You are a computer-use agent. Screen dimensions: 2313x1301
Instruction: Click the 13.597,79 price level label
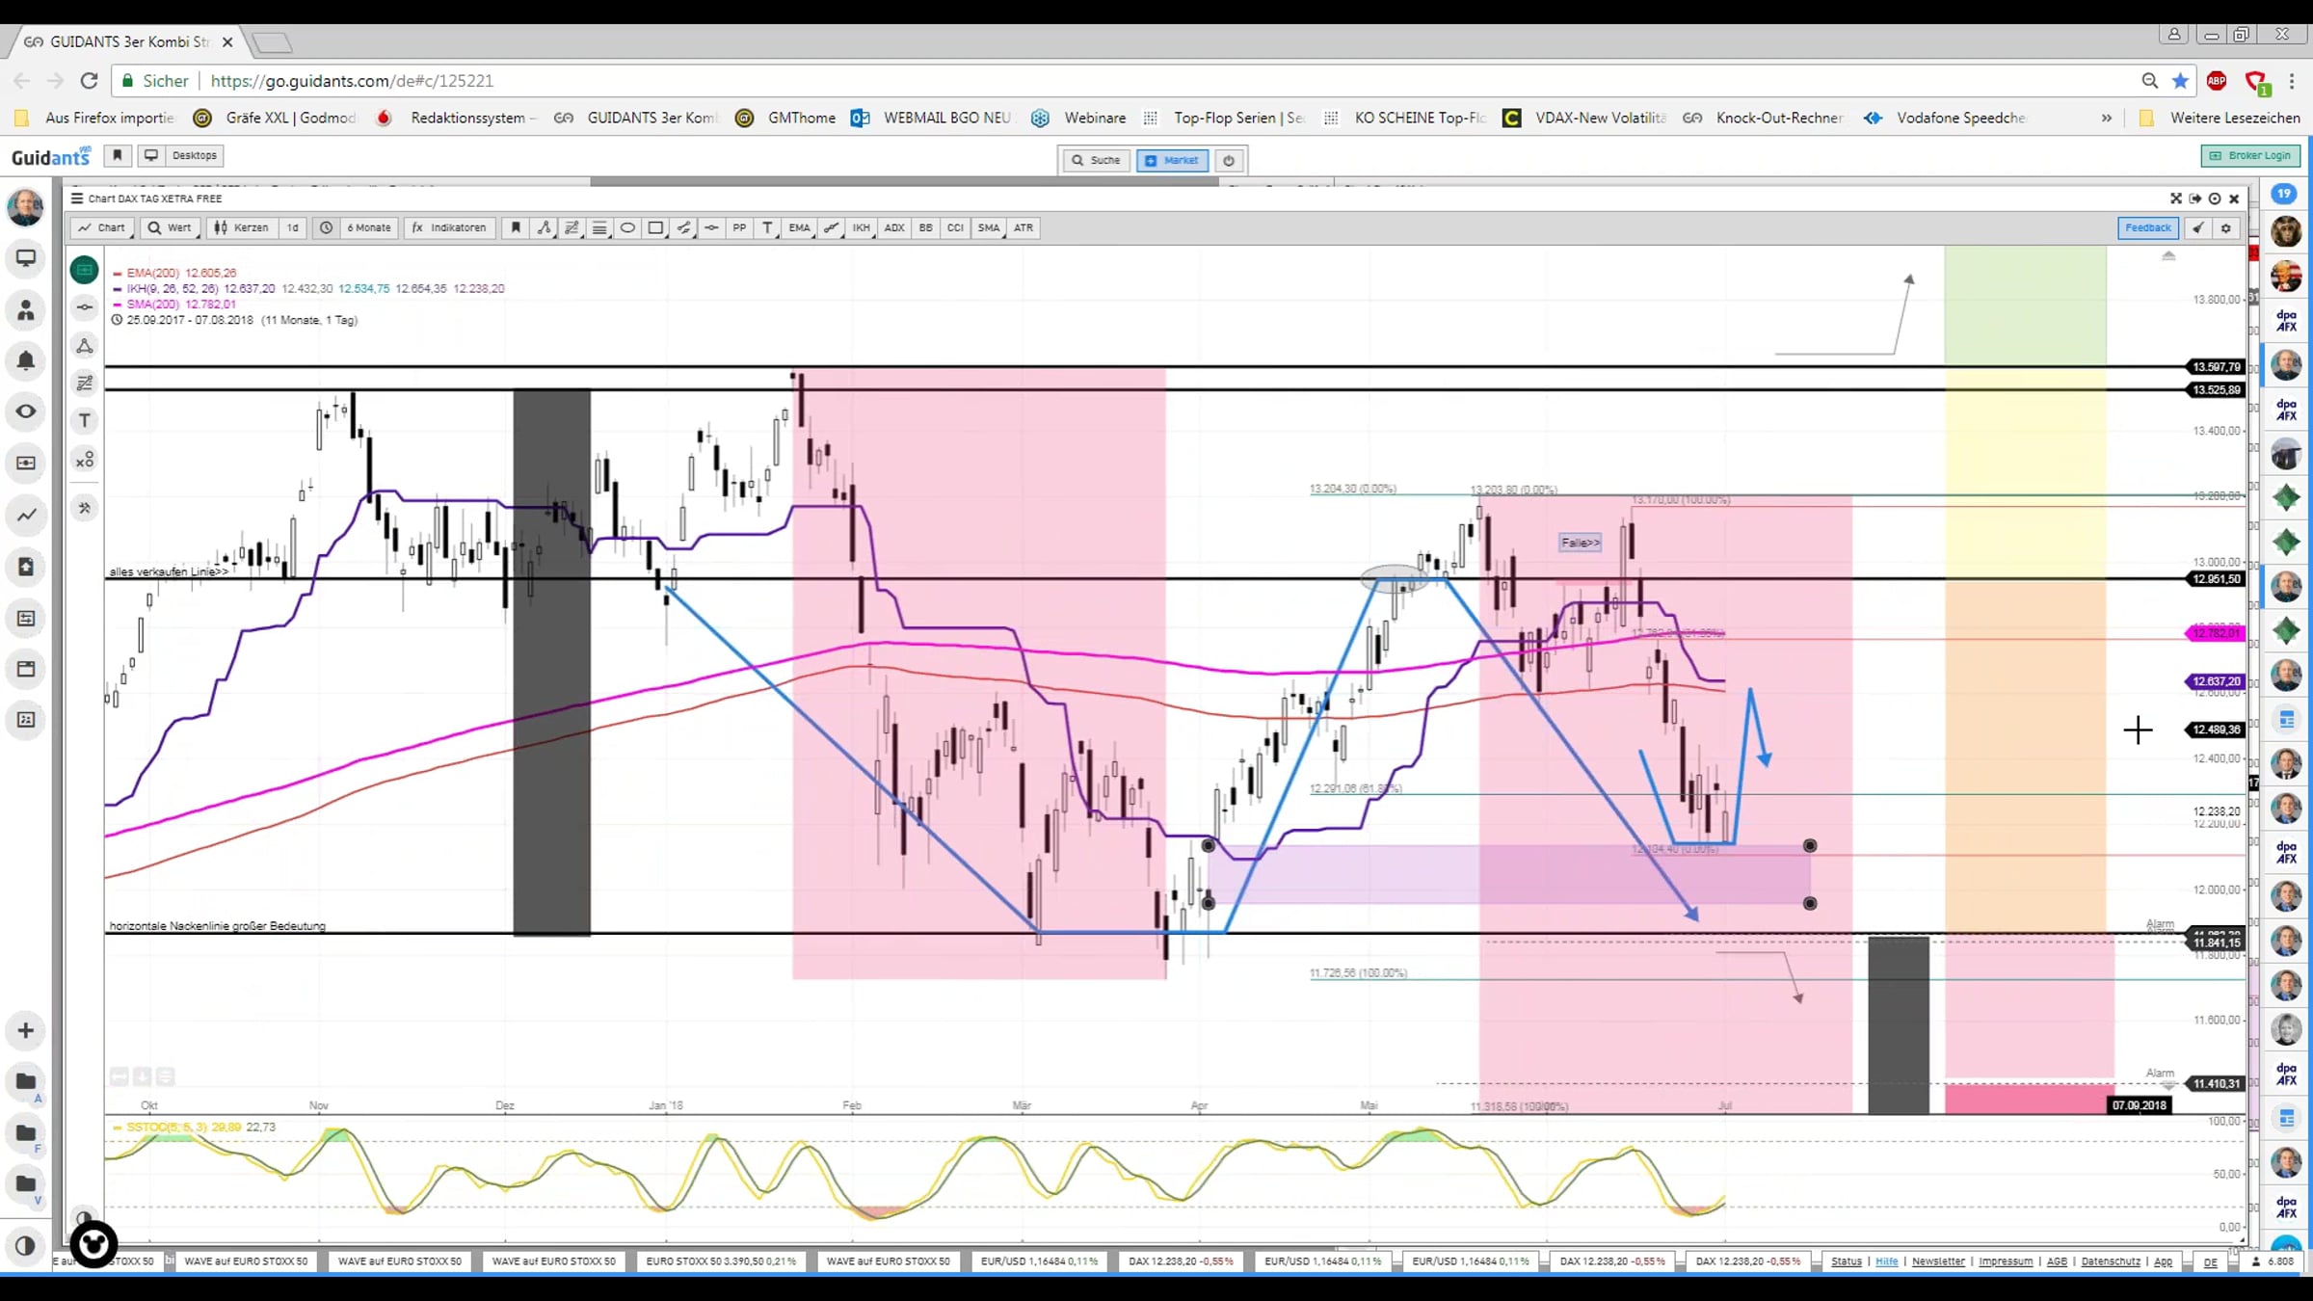coord(2217,367)
